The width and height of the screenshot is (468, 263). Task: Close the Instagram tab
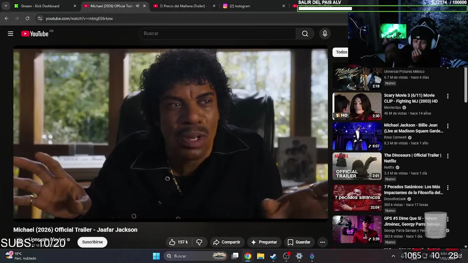click(284, 6)
